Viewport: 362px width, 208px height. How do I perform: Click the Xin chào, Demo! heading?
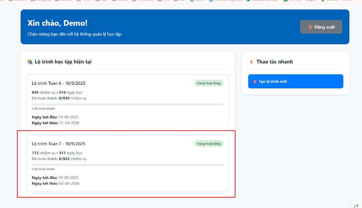[x=57, y=23]
